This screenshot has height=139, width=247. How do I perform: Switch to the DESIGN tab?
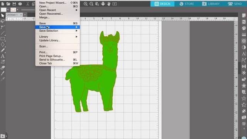click(162, 4)
